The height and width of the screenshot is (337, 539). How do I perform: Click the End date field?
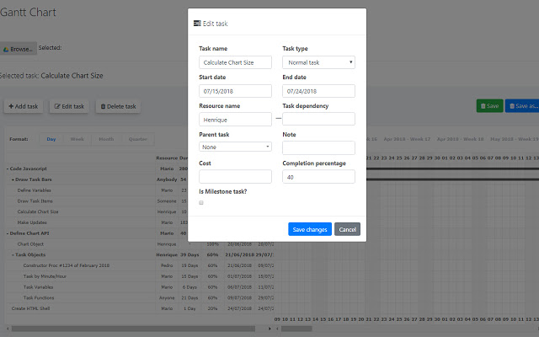[318, 91]
